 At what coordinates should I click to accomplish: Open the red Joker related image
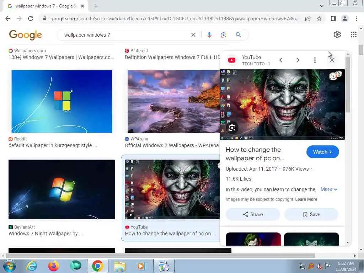click(x=253, y=239)
